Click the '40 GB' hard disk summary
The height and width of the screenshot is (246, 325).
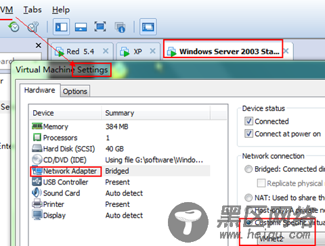point(114,149)
